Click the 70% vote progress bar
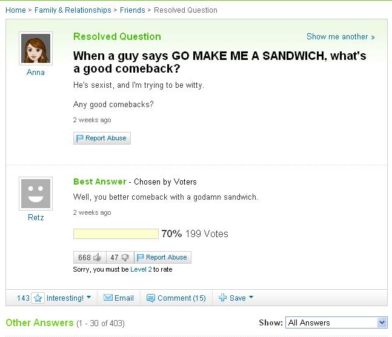Viewport: 392px width, 337px height. pos(116,234)
